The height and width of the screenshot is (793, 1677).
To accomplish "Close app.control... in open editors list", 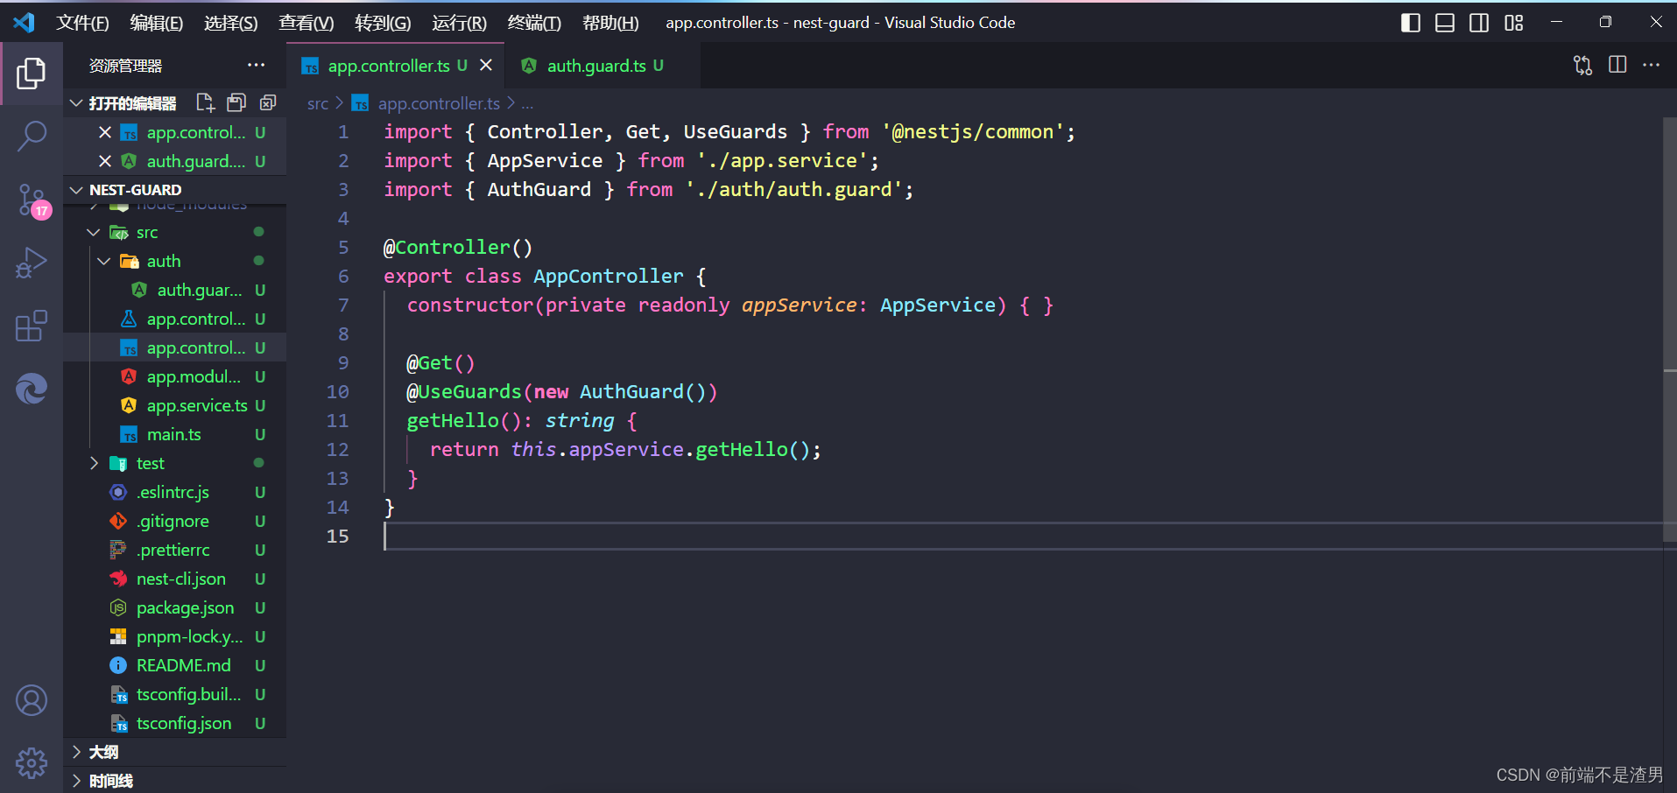I will (x=105, y=132).
